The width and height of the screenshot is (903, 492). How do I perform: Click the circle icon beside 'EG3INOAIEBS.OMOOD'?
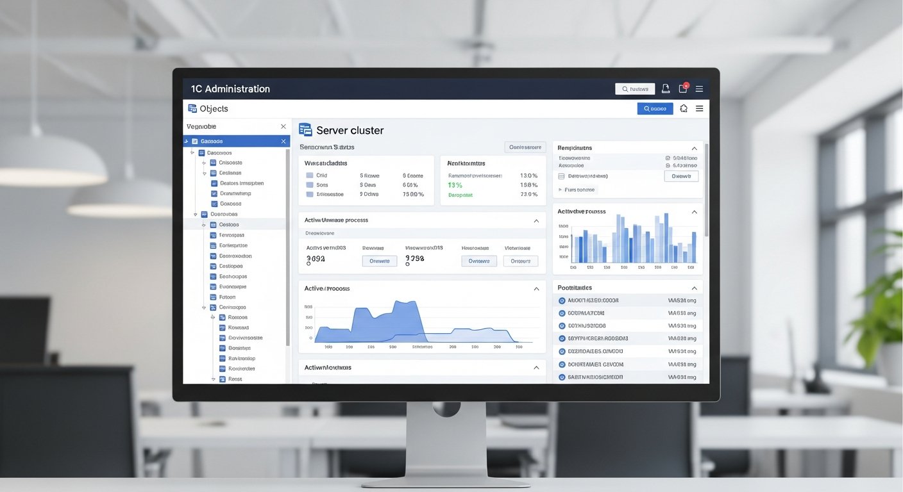pyautogui.click(x=562, y=352)
